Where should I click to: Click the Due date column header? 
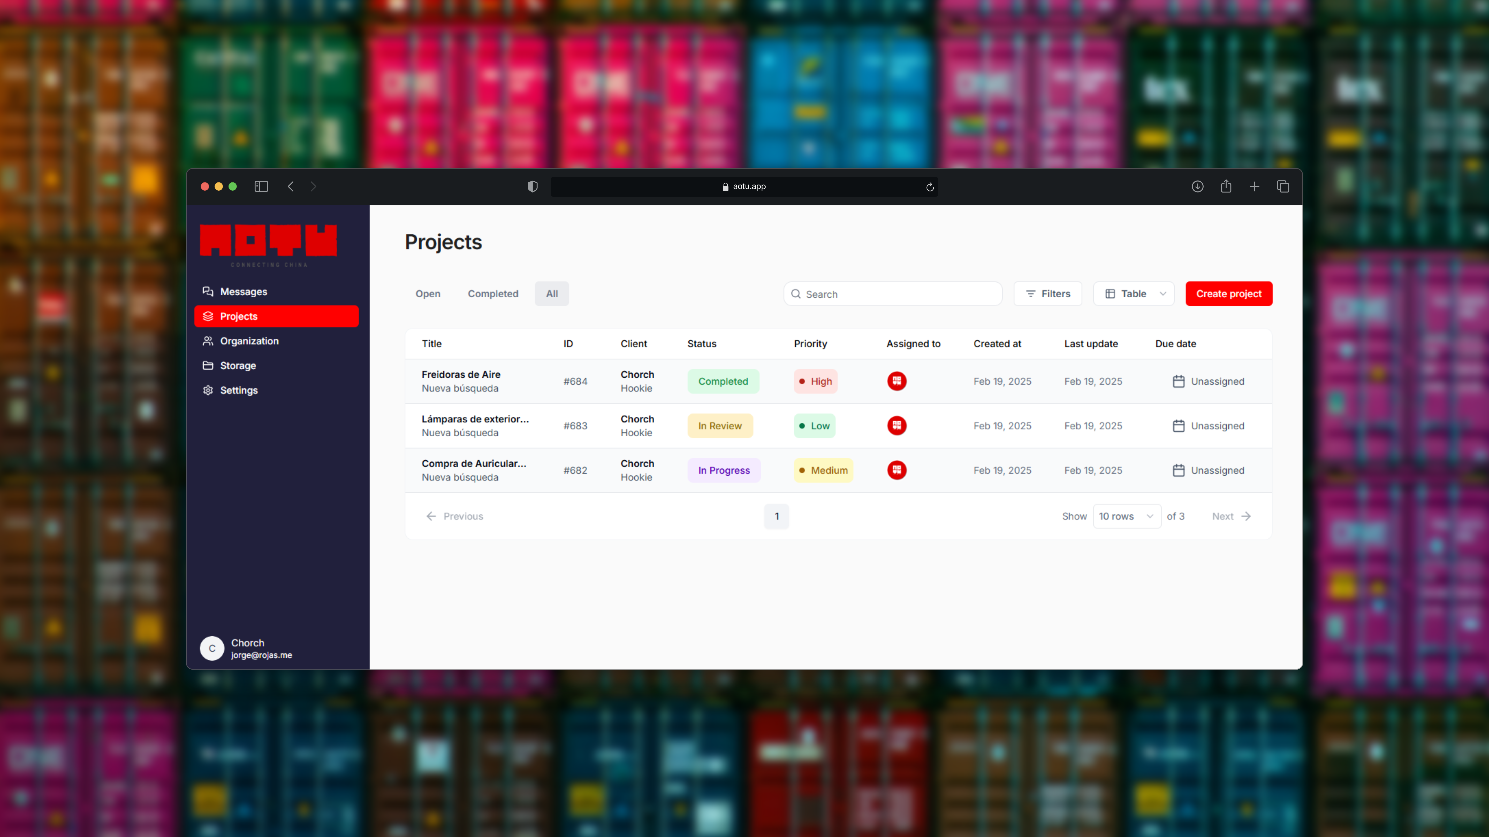1176,344
